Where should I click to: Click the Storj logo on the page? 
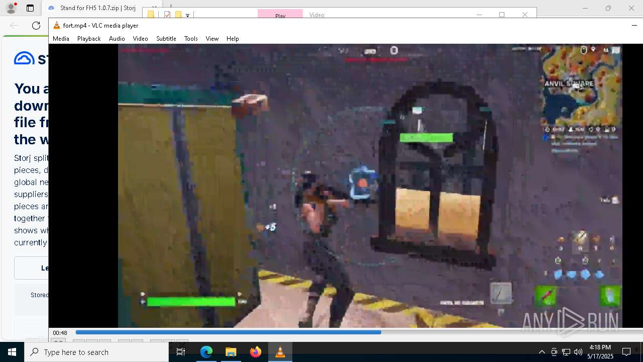point(31,59)
